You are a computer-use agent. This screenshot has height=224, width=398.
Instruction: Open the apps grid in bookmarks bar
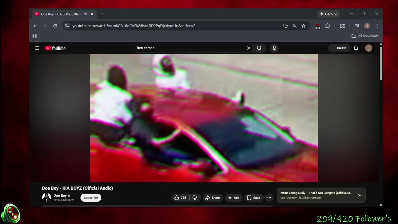[35, 36]
